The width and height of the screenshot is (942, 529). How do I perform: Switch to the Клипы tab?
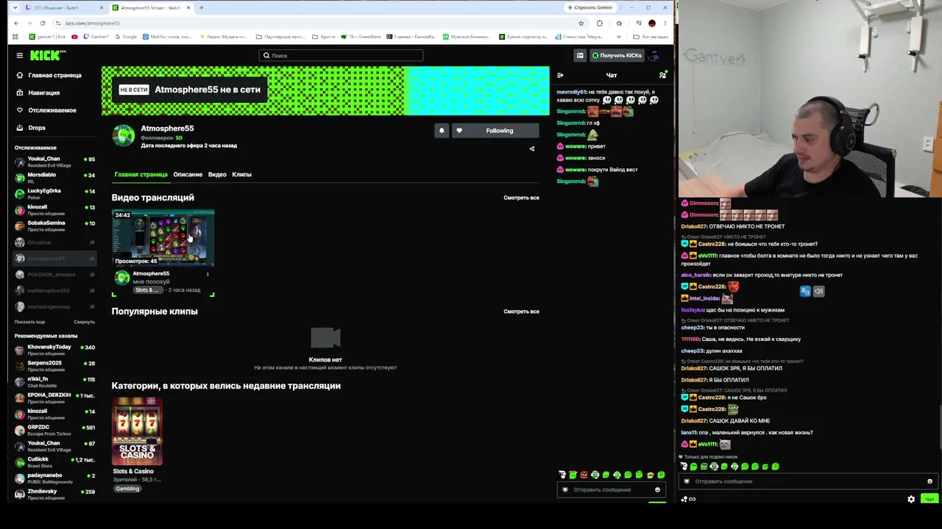(x=241, y=174)
